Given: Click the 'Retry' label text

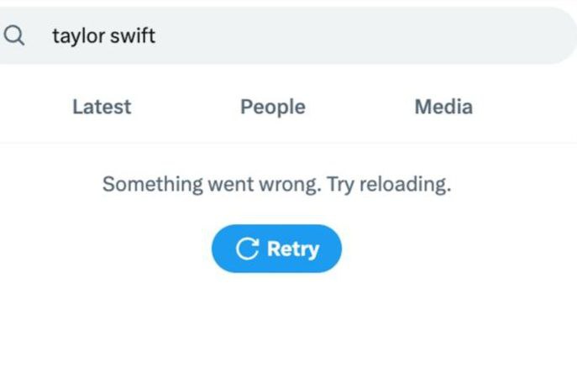Looking at the screenshot, I should pos(293,249).
